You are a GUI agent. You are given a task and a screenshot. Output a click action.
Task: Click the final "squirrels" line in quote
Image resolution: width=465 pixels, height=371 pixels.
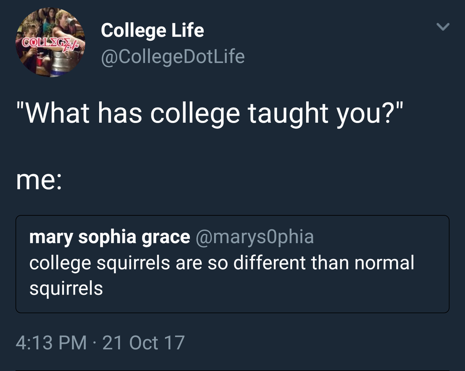[66, 288]
